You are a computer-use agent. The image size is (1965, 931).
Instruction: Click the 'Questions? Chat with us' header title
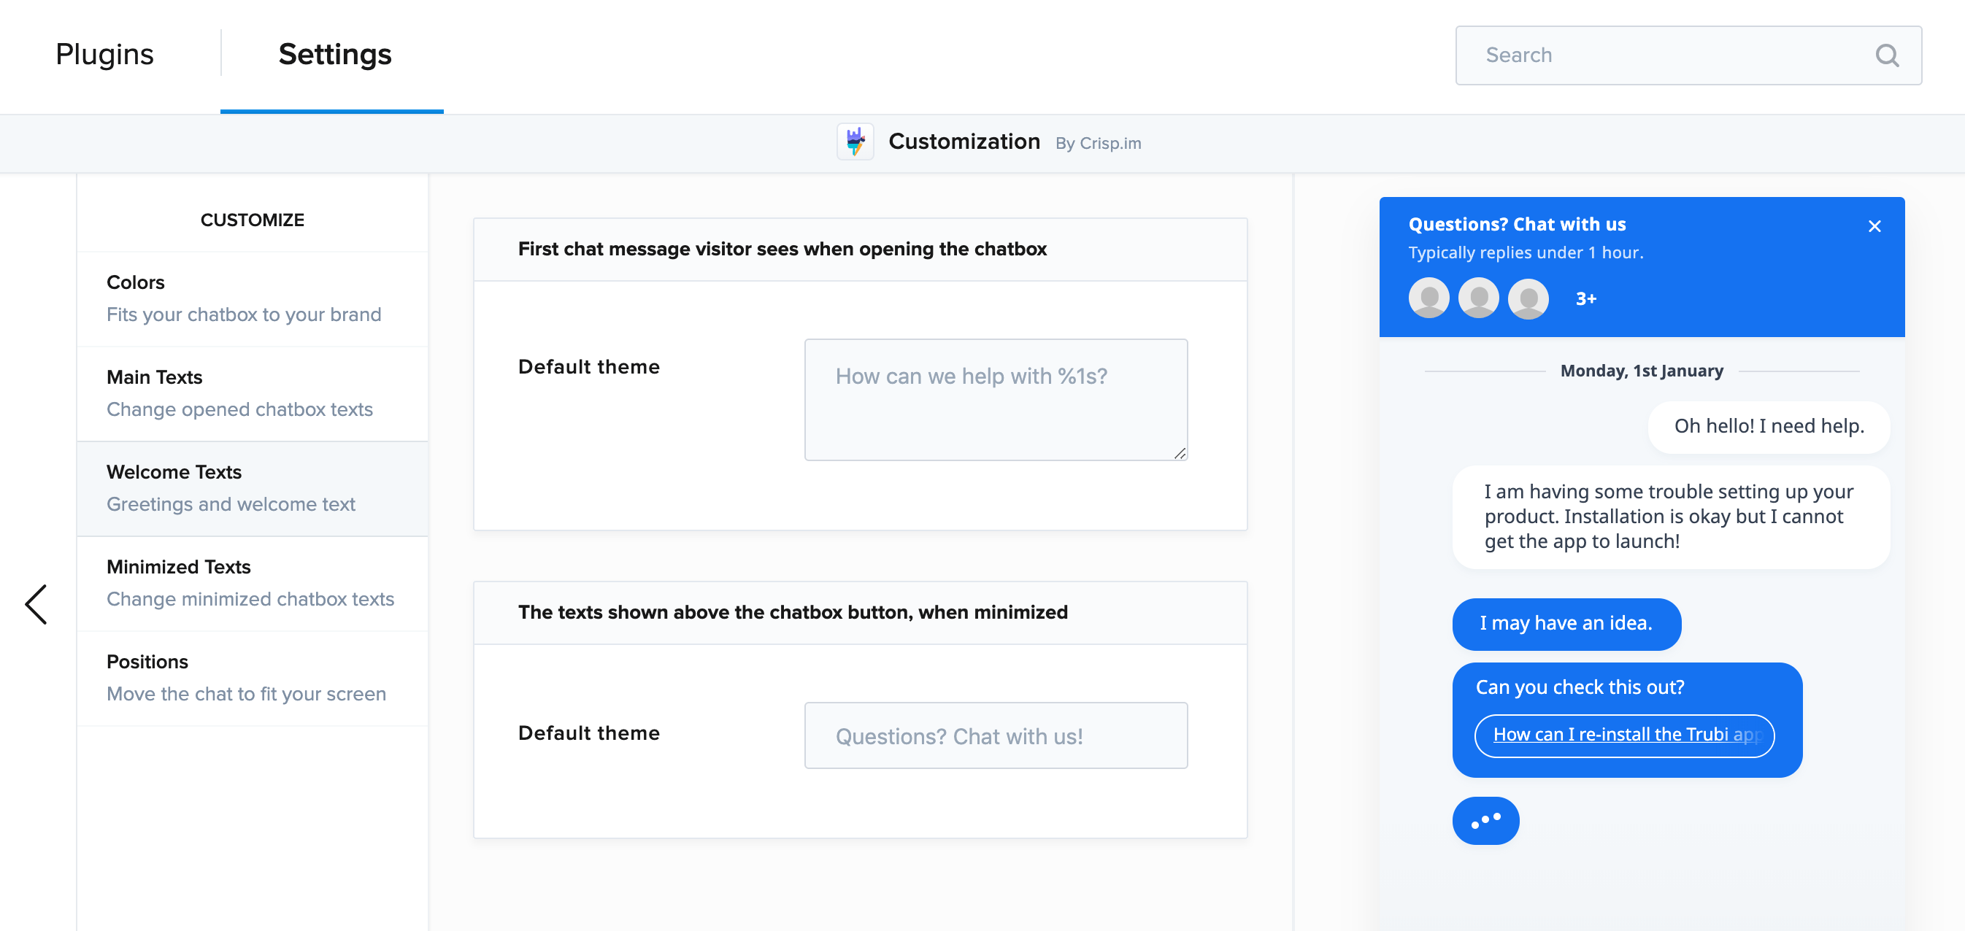[1517, 224]
